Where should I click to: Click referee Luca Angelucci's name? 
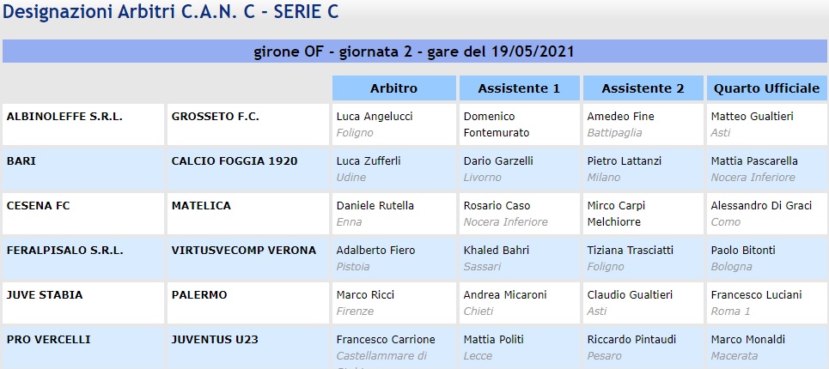click(375, 116)
